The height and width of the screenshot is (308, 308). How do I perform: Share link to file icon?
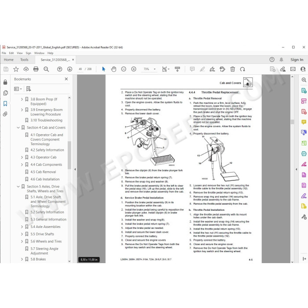282,69
